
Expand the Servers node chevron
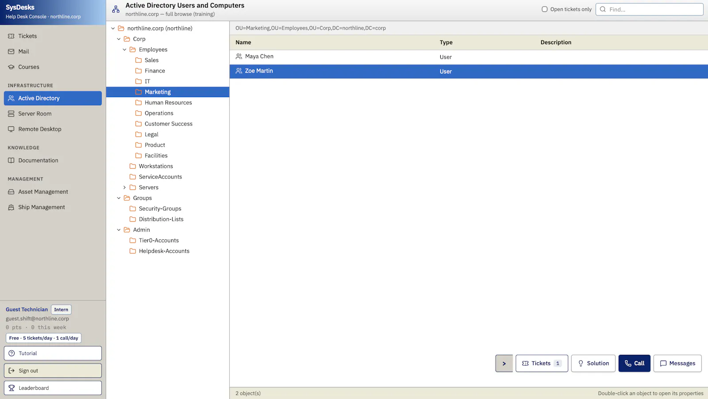pyautogui.click(x=124, y=187)
